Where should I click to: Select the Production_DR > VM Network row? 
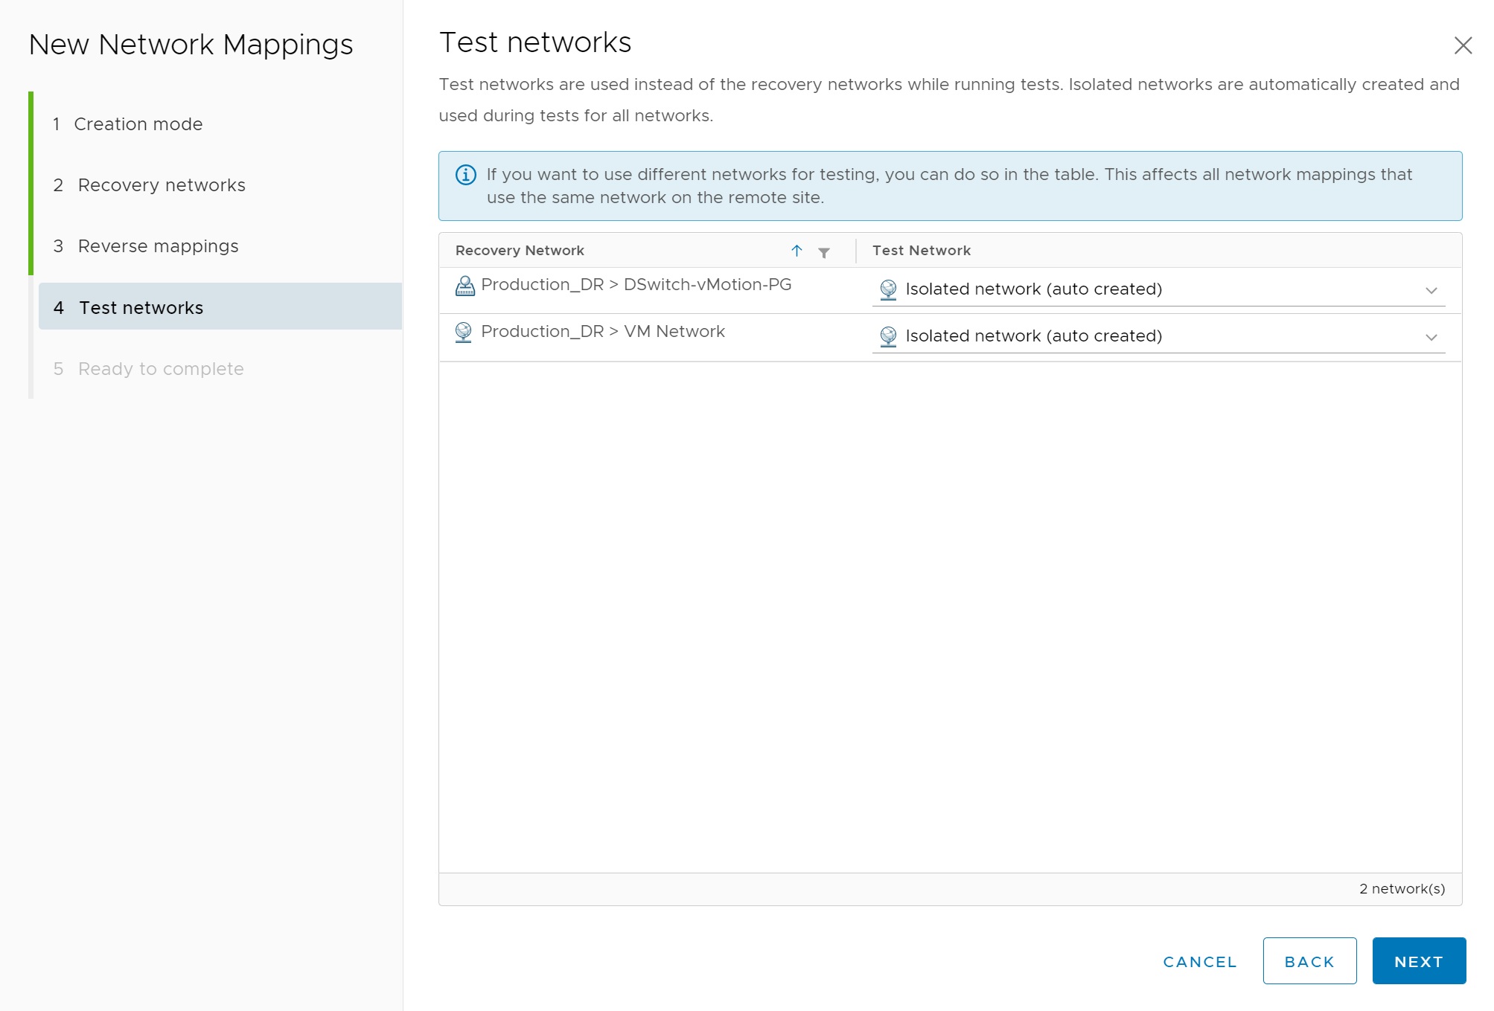(603, 332)
